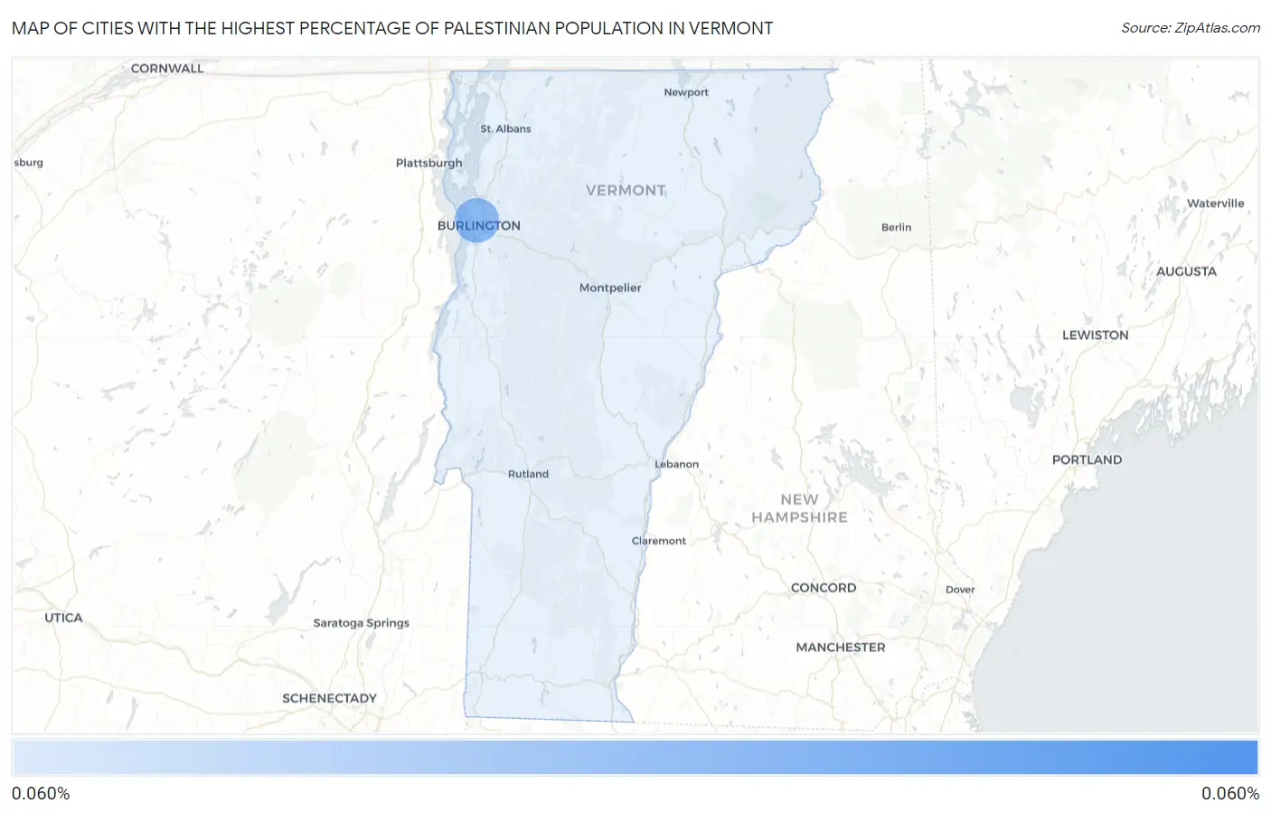Click the MANCHESTER city label
Screen dimensions: 1271x813
pos(841,648)
